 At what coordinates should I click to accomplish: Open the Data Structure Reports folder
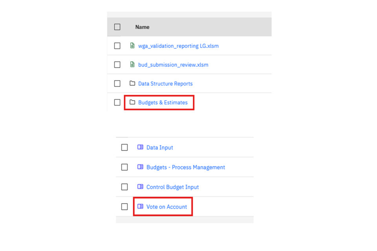165,84
